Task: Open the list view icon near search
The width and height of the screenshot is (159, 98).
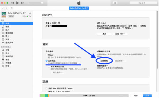Action: click(115, 3)
